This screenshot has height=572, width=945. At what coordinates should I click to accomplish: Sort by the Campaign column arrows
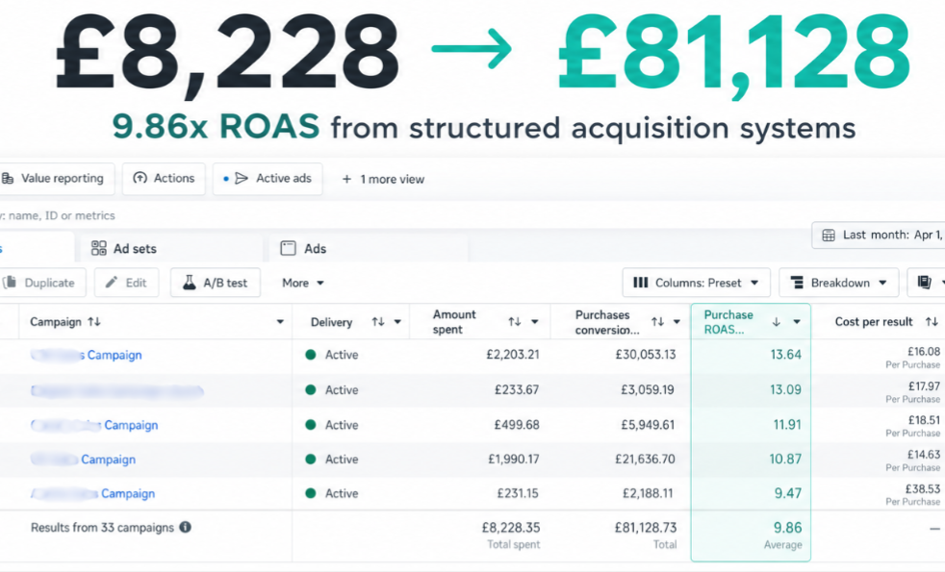[94, 322]
